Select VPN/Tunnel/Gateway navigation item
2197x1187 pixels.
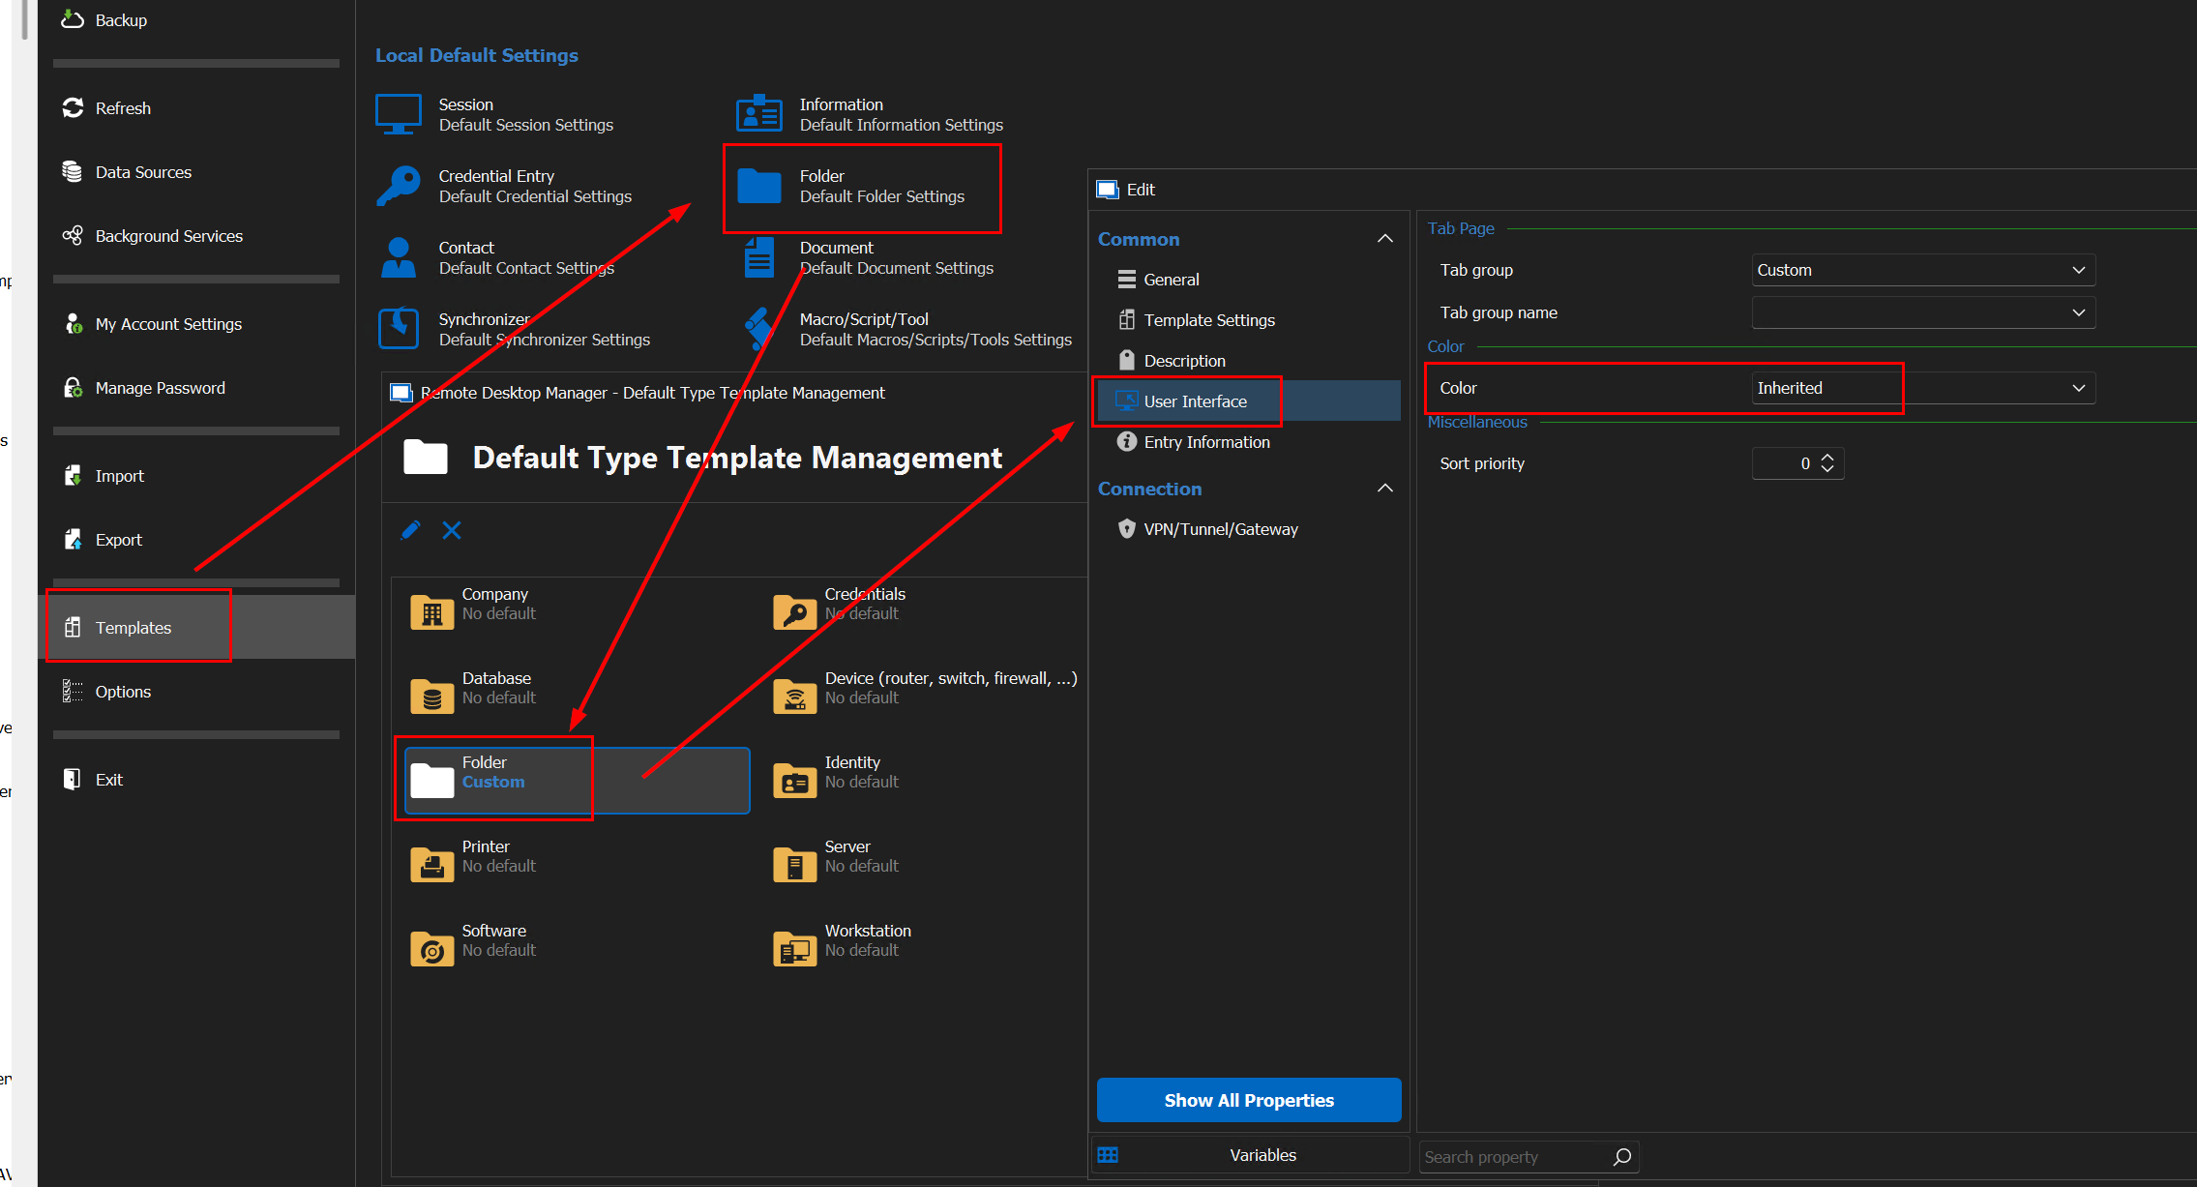[x=1248, y=529]
